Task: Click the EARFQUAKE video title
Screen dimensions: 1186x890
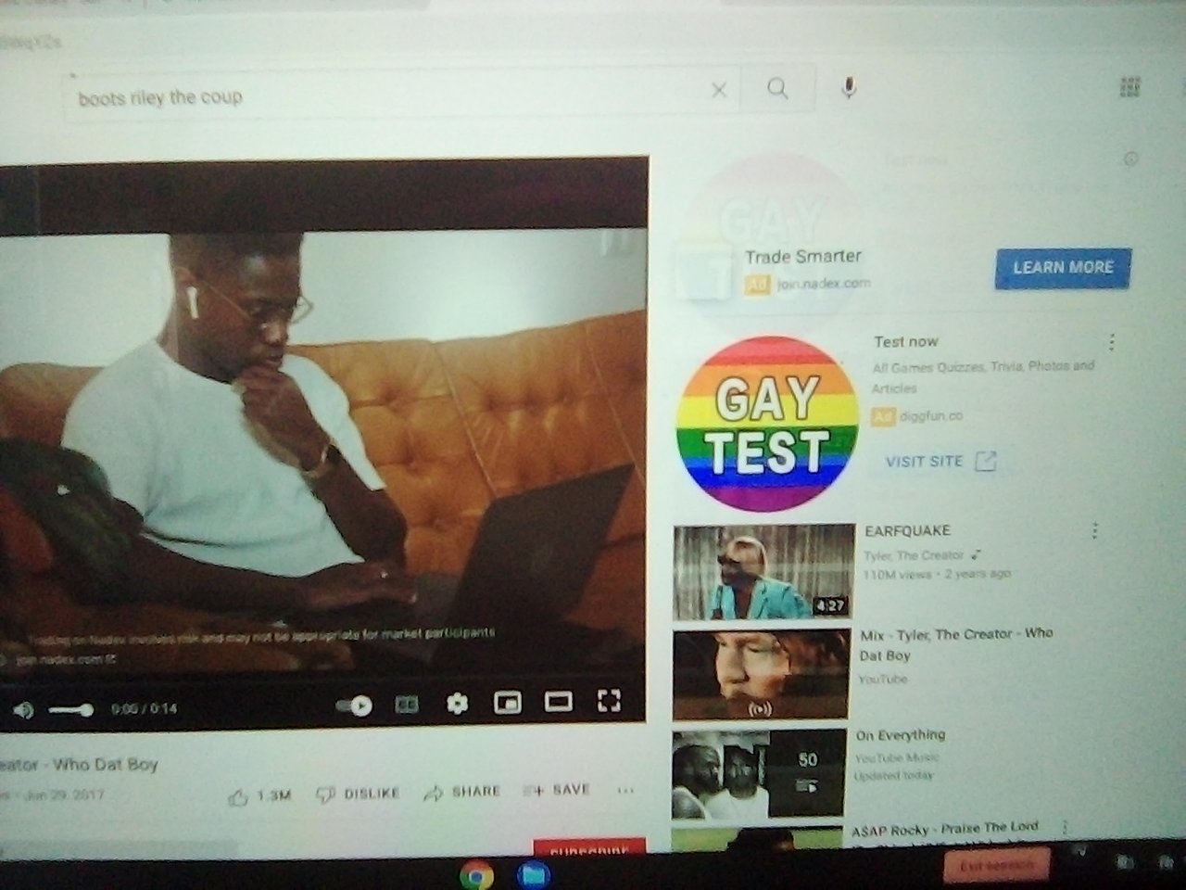Action: coord(907,530)
